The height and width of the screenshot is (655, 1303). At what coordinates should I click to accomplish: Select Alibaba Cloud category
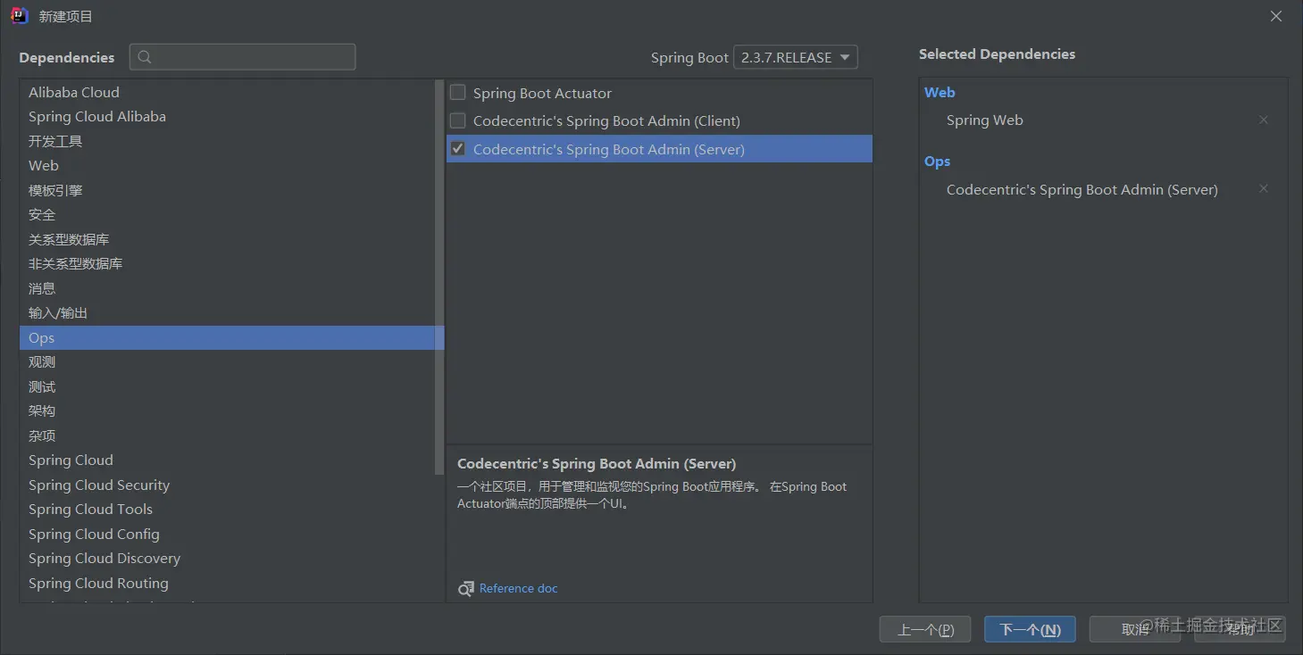pyautogui.click(x=227, y=92)
